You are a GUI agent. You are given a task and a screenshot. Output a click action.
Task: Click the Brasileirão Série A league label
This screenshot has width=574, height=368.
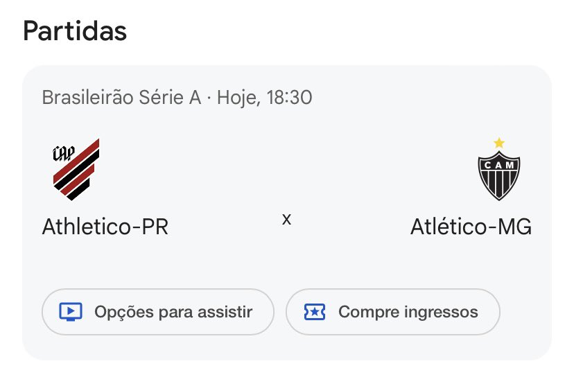pyautogui.click(x=122, y=98)
